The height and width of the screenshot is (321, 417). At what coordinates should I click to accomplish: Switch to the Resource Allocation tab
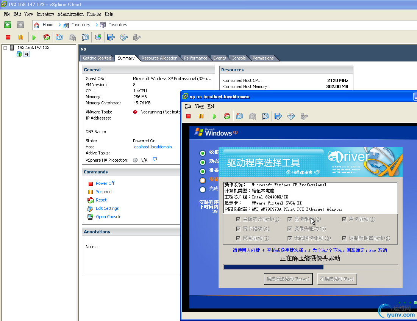coord(159,58)
